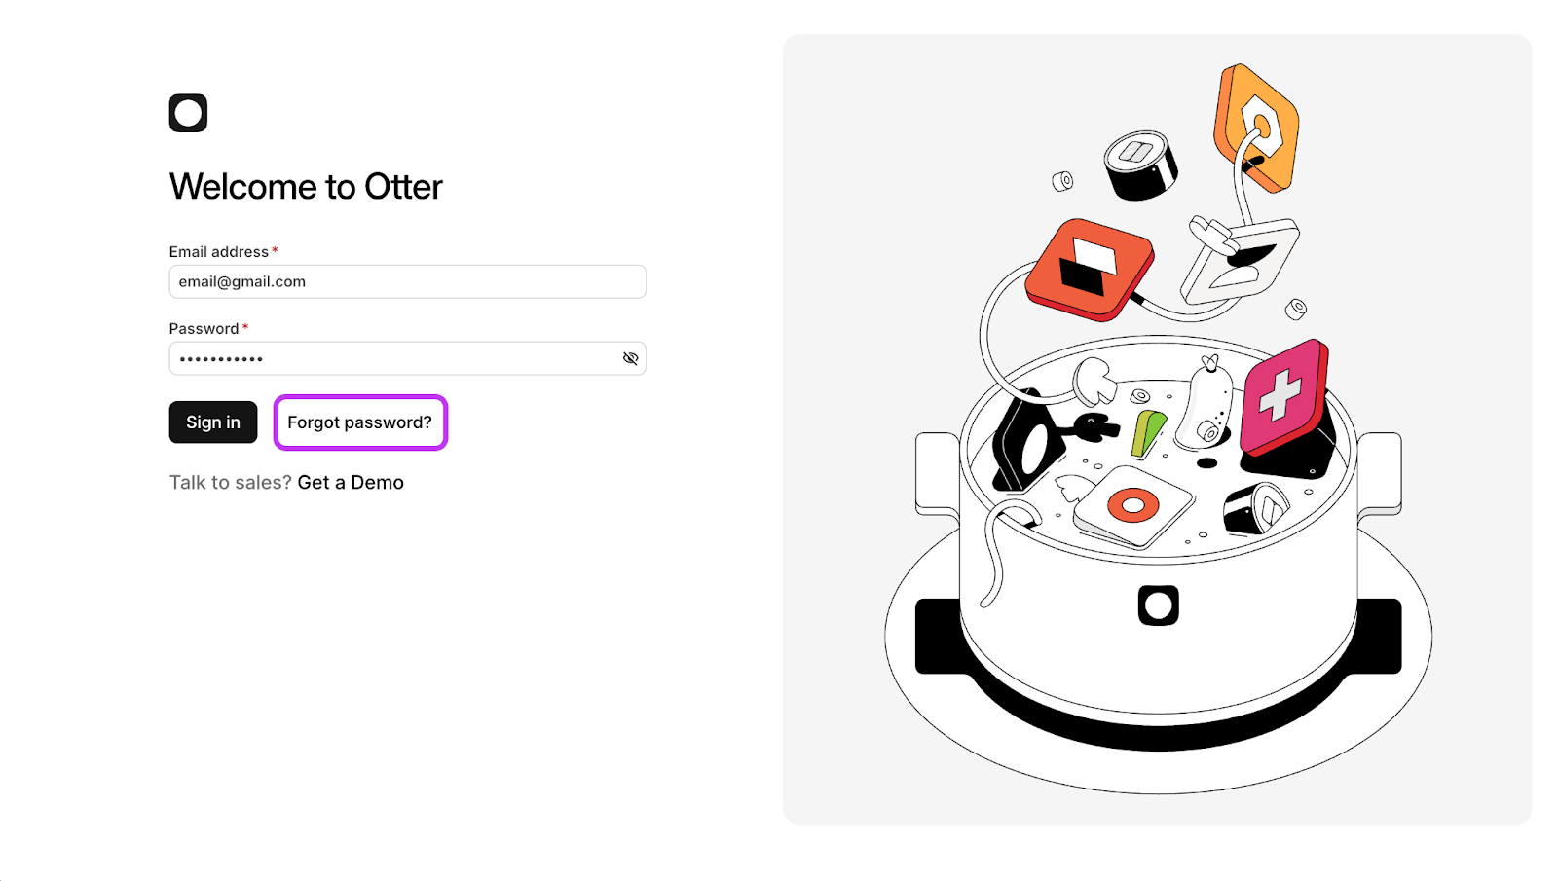The image size is (1558, 881).
Task: Click the Otter logo on the pot
Action: (x=1158, y=606)
